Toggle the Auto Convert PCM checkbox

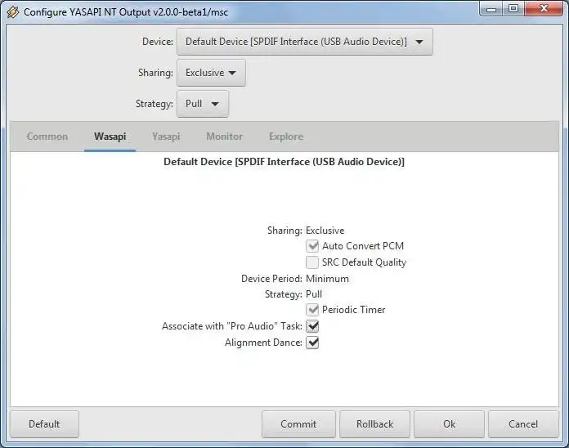point(312,246)
